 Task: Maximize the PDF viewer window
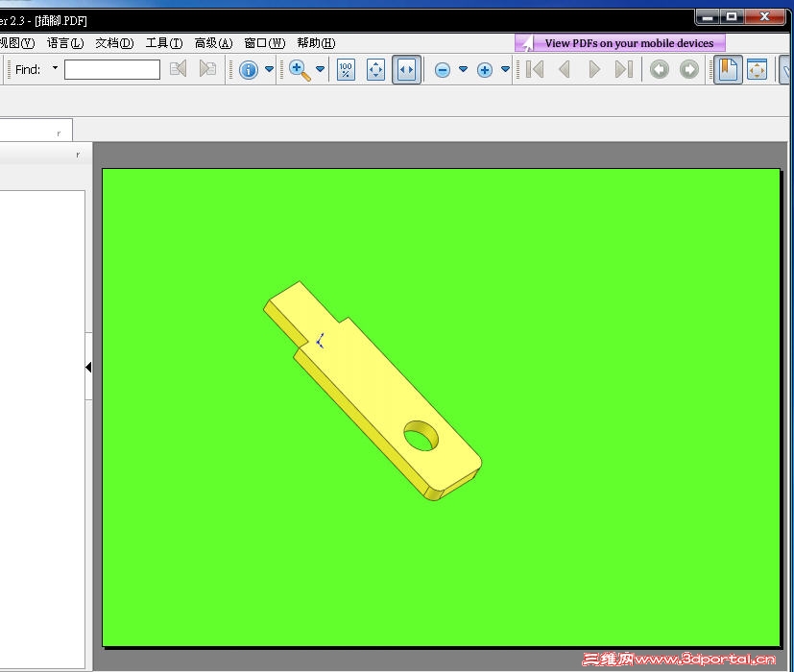tap(732, 17)
